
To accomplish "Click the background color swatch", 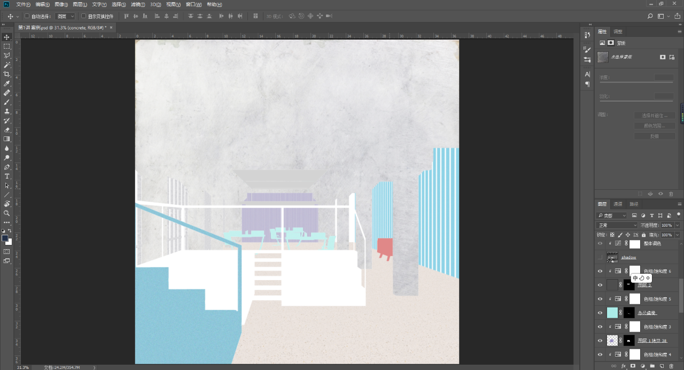I will pyautogui.click(x=9, y=242).
